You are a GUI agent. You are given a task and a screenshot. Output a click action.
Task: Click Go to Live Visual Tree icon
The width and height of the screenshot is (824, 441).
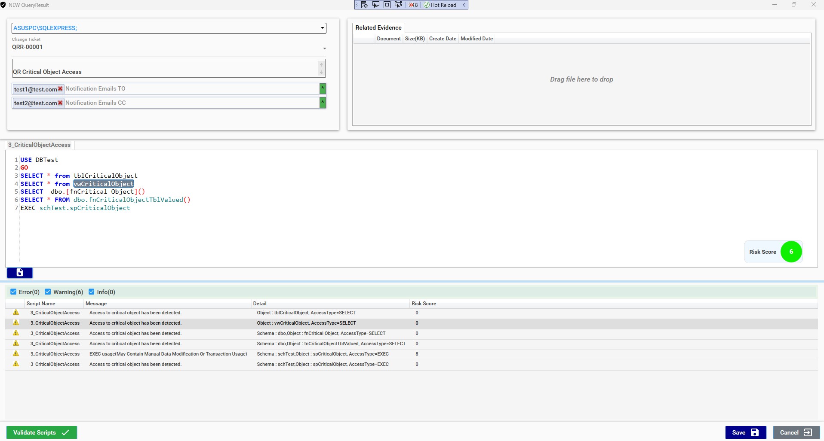(364, 5)
